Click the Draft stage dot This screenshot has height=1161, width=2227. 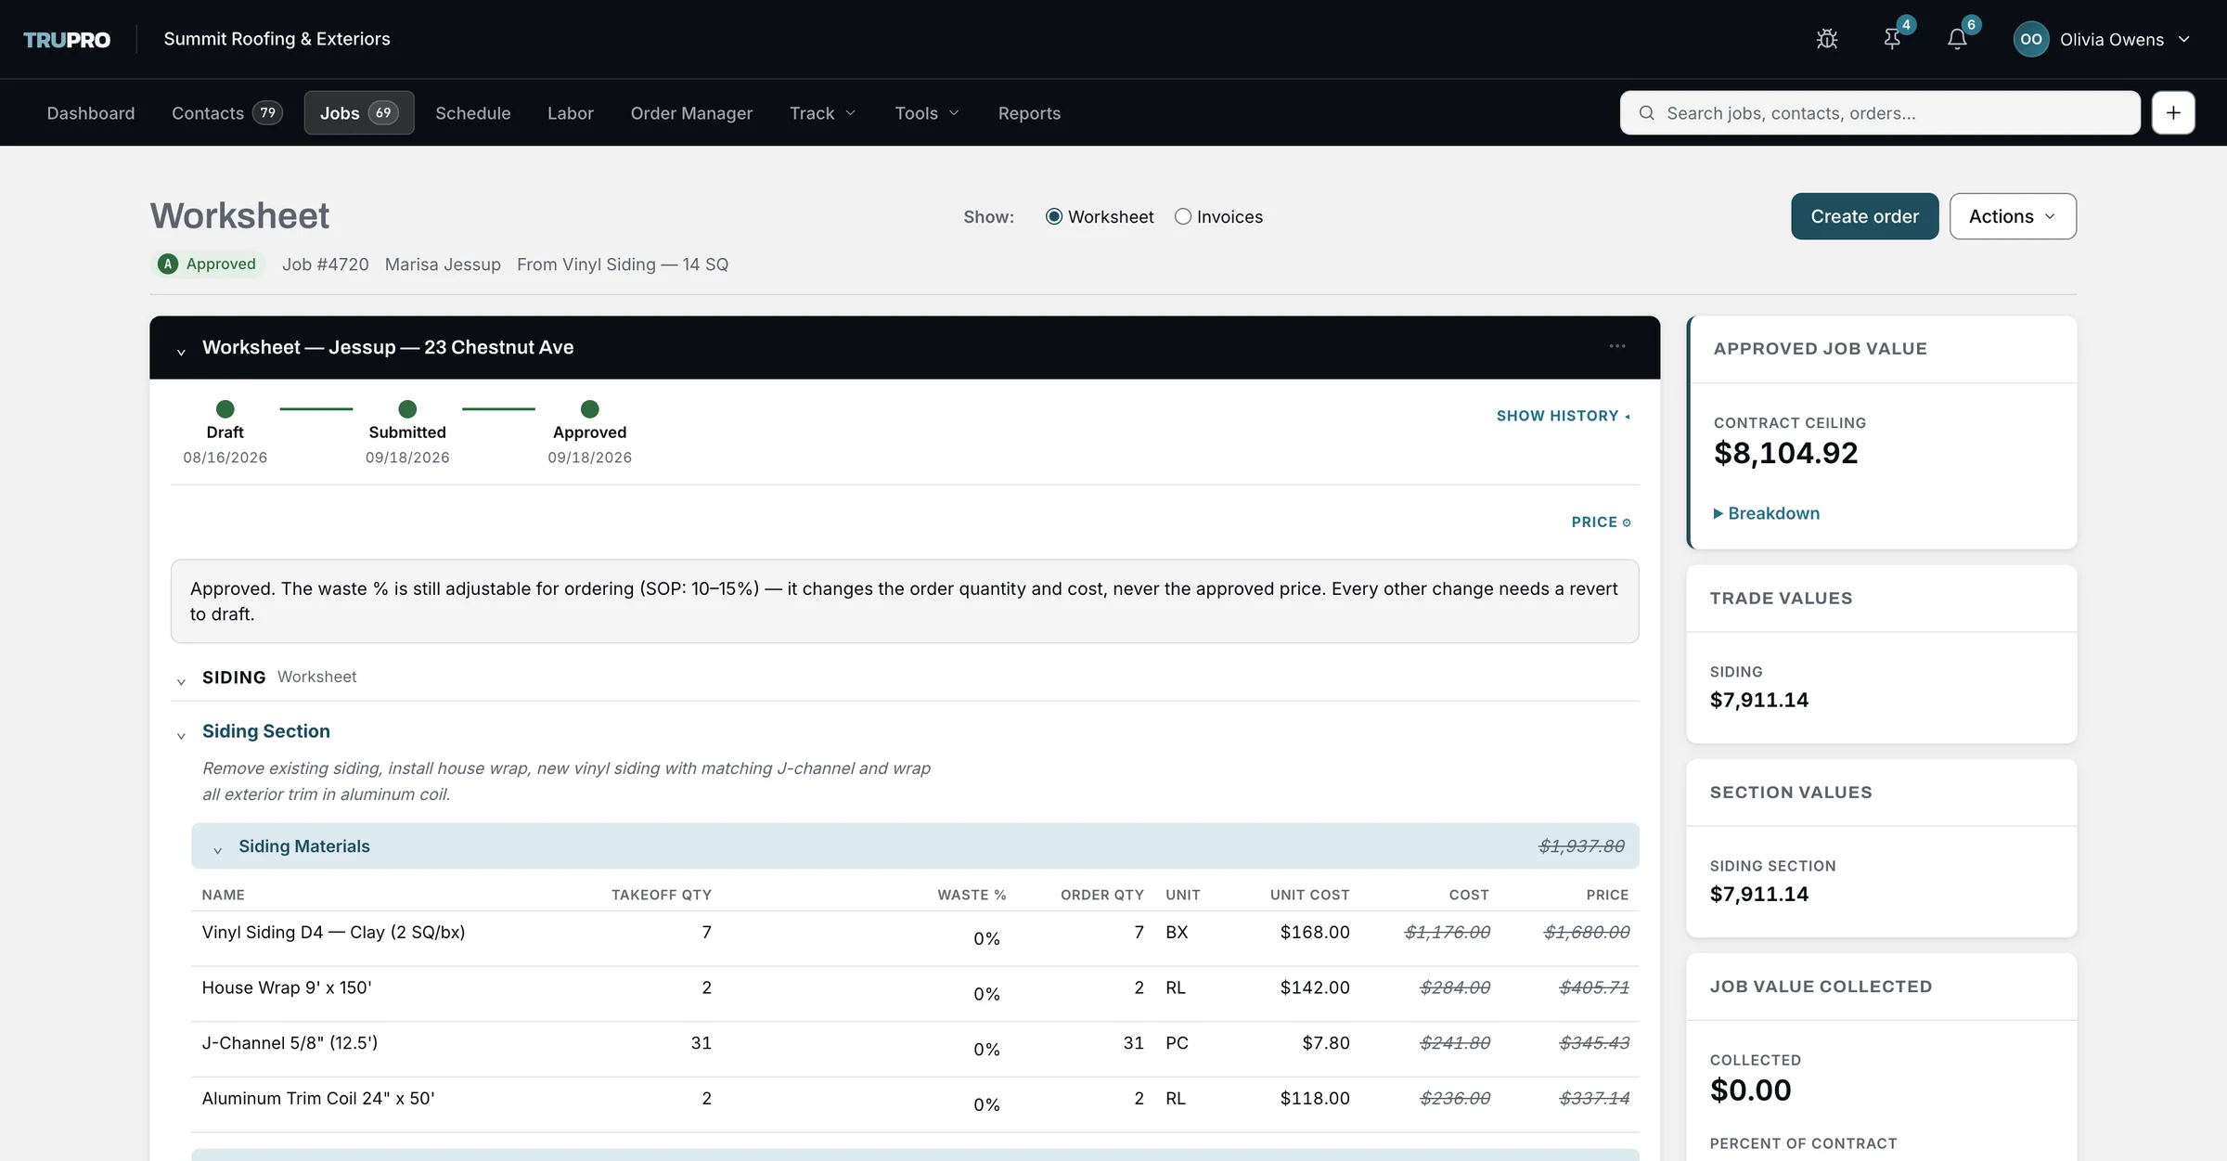(225, 409)
